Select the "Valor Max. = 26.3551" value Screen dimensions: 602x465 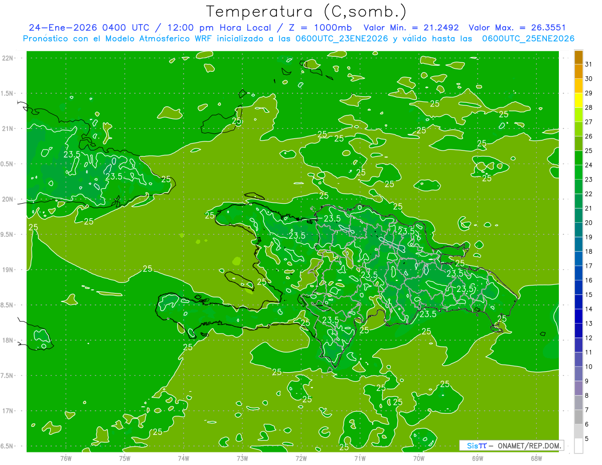517,28
